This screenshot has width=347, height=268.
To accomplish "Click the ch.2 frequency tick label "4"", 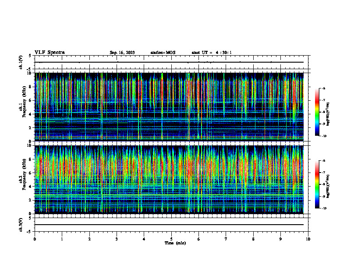I will [x=30, y=187].
